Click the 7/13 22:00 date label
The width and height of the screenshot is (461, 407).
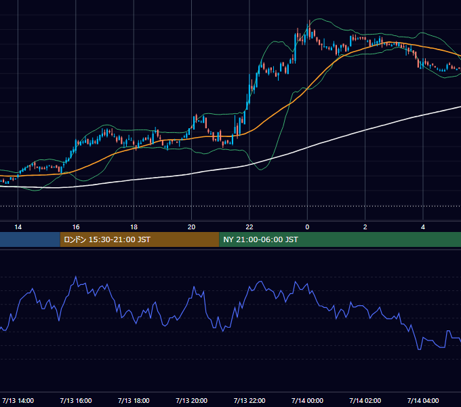point(249,400)
